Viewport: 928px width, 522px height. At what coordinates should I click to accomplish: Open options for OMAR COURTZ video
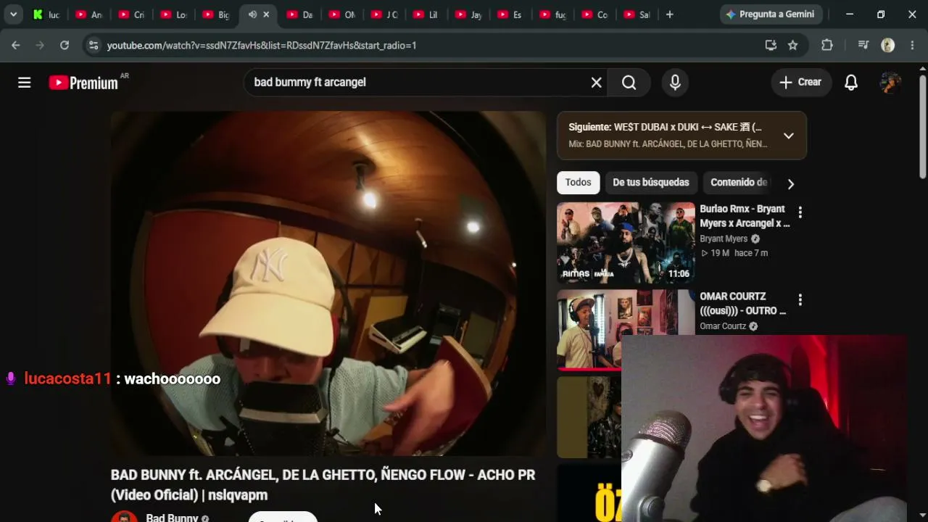800,299
